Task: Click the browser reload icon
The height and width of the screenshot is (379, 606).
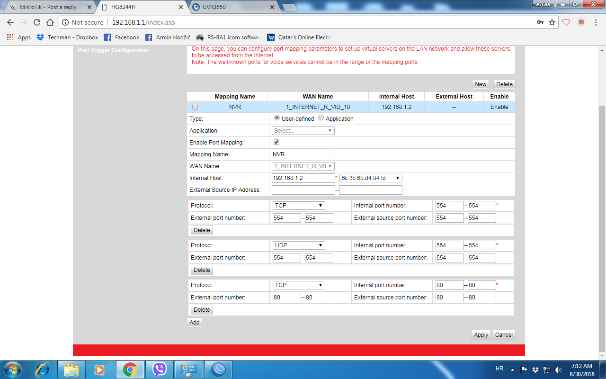Action: tap(37, 22)
